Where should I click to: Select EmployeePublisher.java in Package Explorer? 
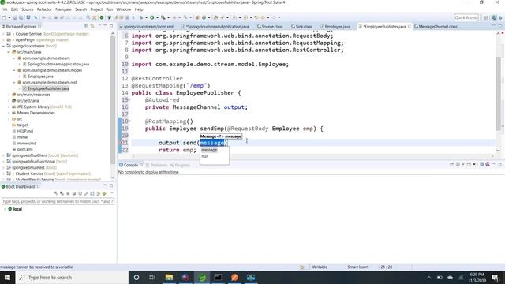point(48,88)
